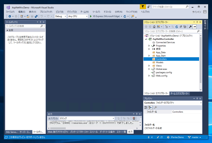Pin the Toolbox panel
This screenshot has height=143, width=212.
click(x=40, y=22)
